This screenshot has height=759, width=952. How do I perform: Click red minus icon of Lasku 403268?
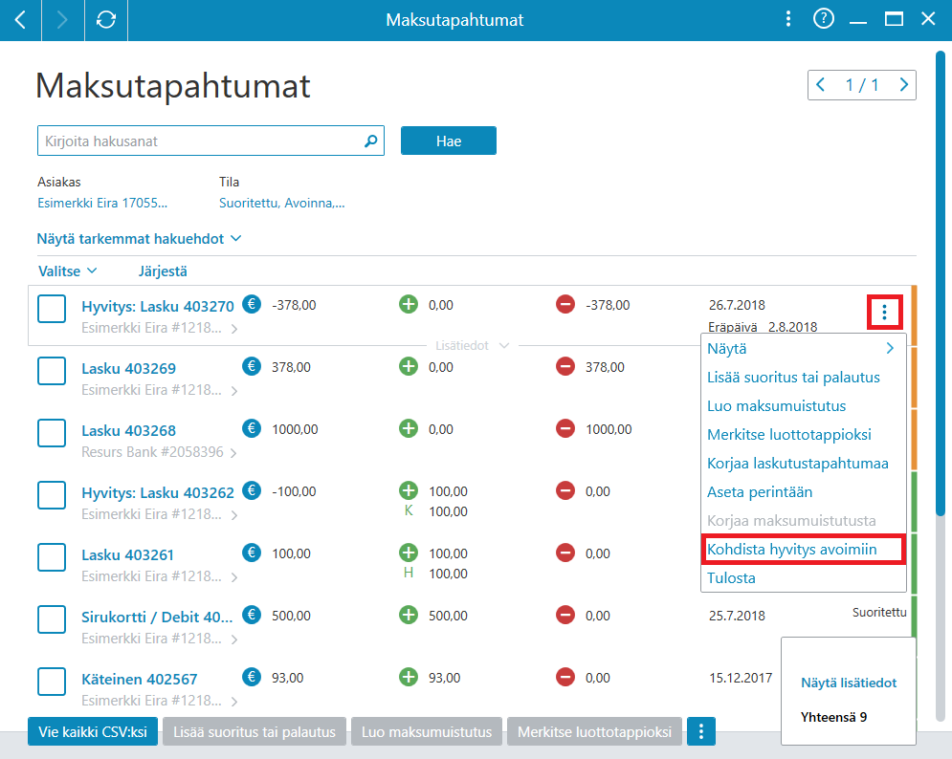(565, 428)
